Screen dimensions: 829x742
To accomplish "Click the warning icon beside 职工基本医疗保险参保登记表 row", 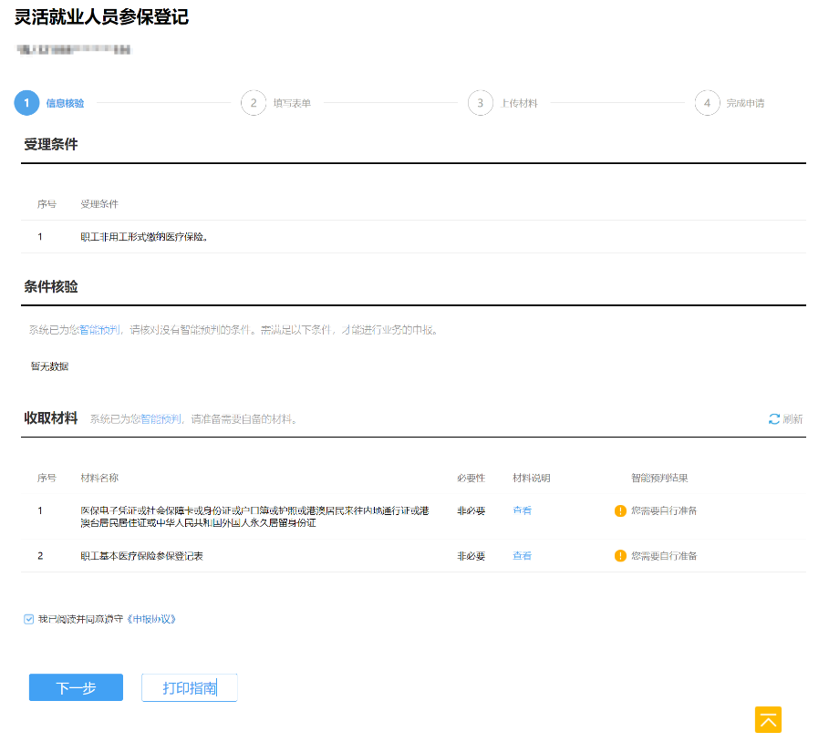I will [x=621, y=556].
